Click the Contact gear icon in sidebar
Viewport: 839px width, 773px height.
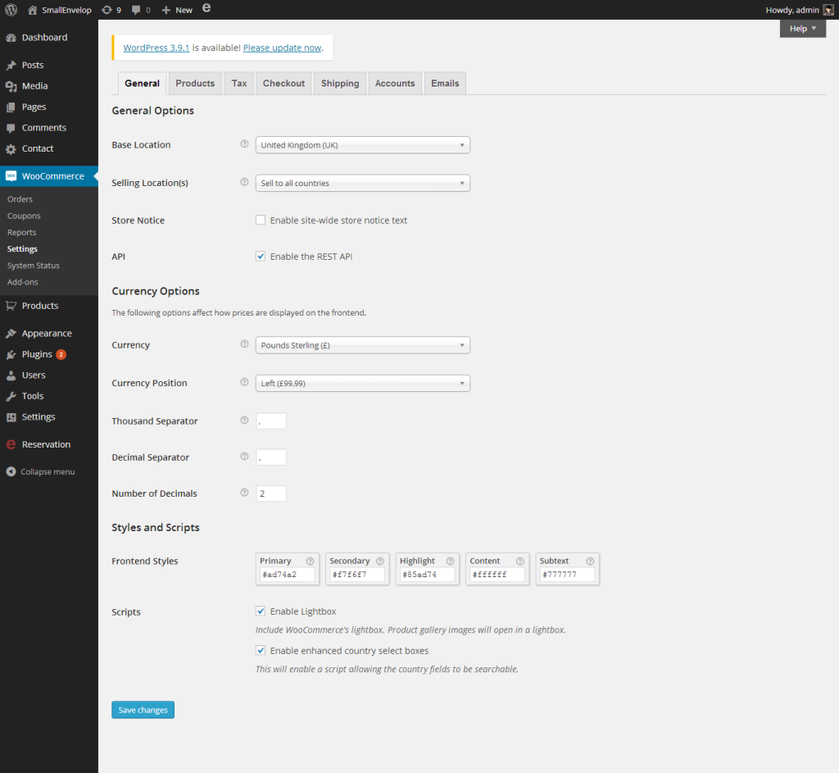coord(11,149)
